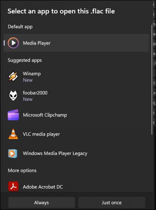The image size is (156, 210).
Task: Click the Just once button
Action: click(x=112, y=202)
